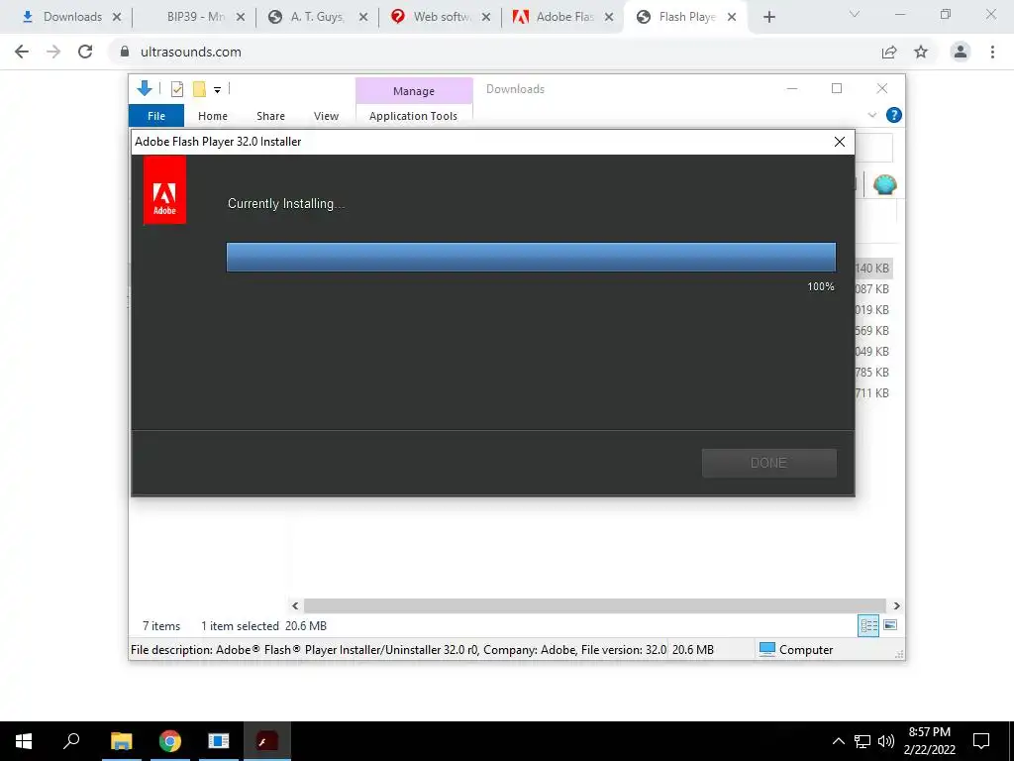1014x761 pixels.
Task: Reload the ultrasounds.com page
Action: [85, 52]
